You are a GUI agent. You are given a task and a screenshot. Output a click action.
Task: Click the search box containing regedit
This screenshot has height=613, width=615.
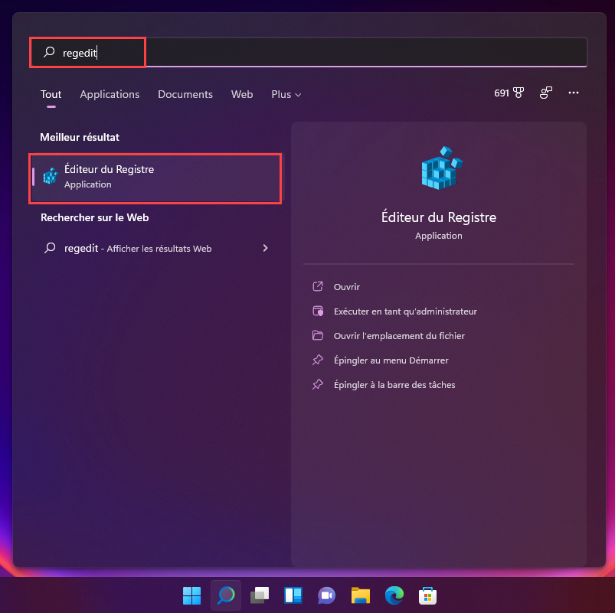tap(309, 52)
